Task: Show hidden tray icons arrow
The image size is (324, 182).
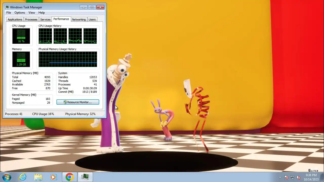Action: pos(280,177)
